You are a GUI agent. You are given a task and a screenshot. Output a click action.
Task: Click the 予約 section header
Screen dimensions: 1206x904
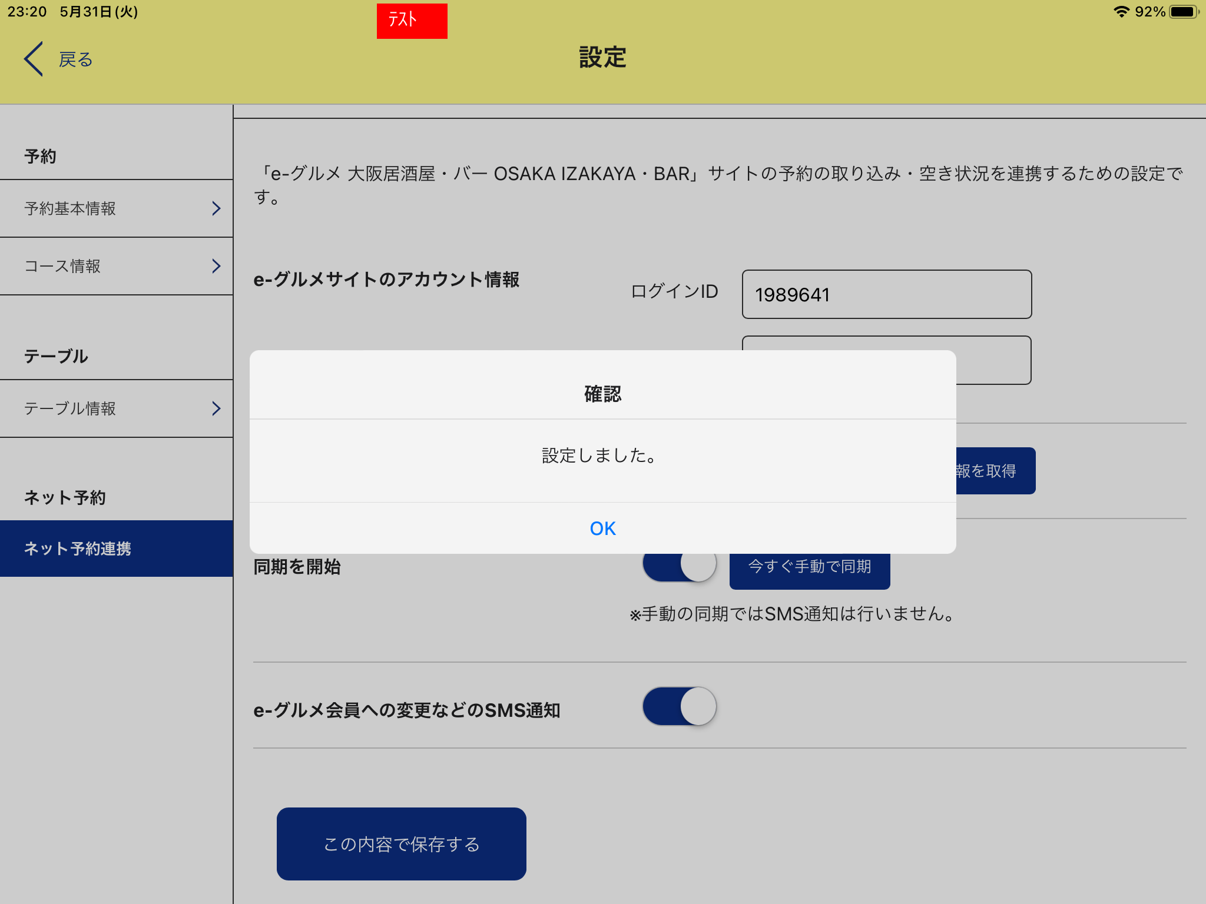pos(40,156)
